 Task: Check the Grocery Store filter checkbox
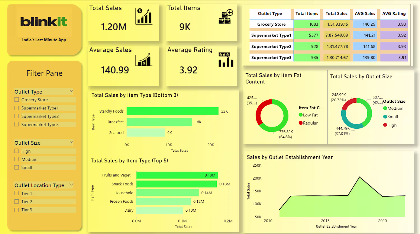tap(17, 100)
